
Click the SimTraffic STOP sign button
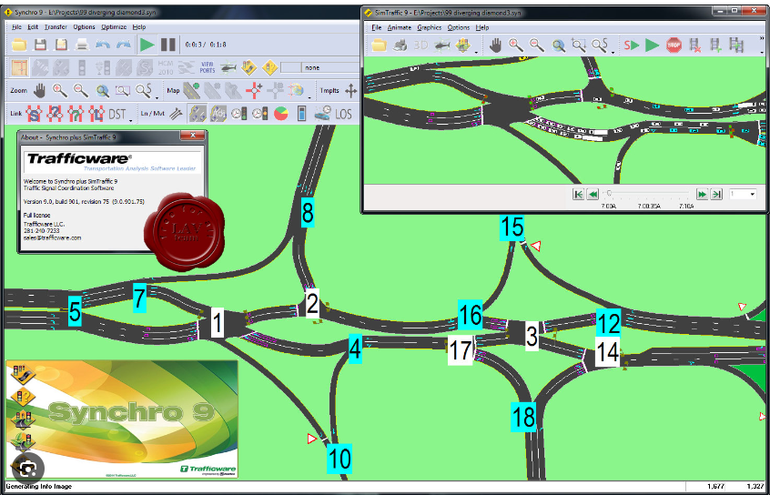pyautogui.click(x=674, y=45)
